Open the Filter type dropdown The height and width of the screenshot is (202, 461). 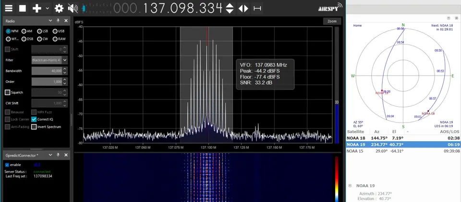[x=65, y=60]
